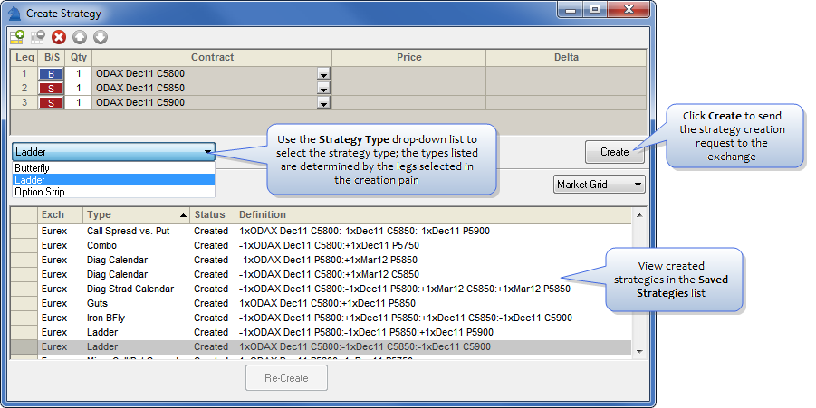This screenshot has height=408, width=816.
Task: Click the Create button
Action: point(615,152)
